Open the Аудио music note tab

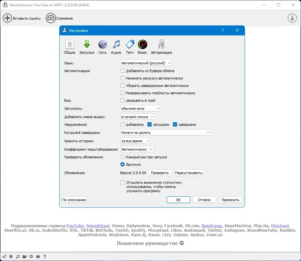(116, 47)
